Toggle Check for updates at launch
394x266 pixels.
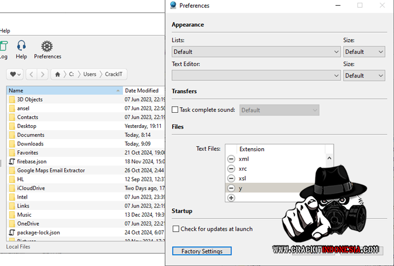click(176, 229)
